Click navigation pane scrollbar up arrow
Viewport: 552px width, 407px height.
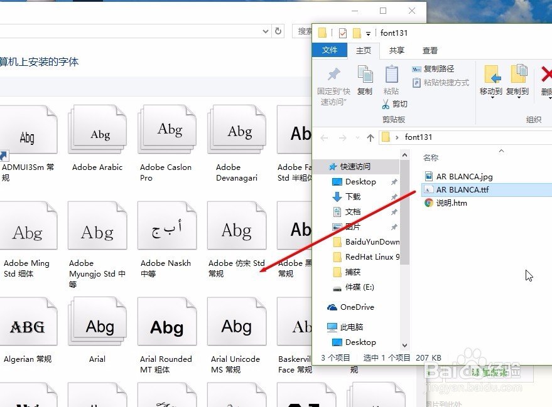[405, 155]
